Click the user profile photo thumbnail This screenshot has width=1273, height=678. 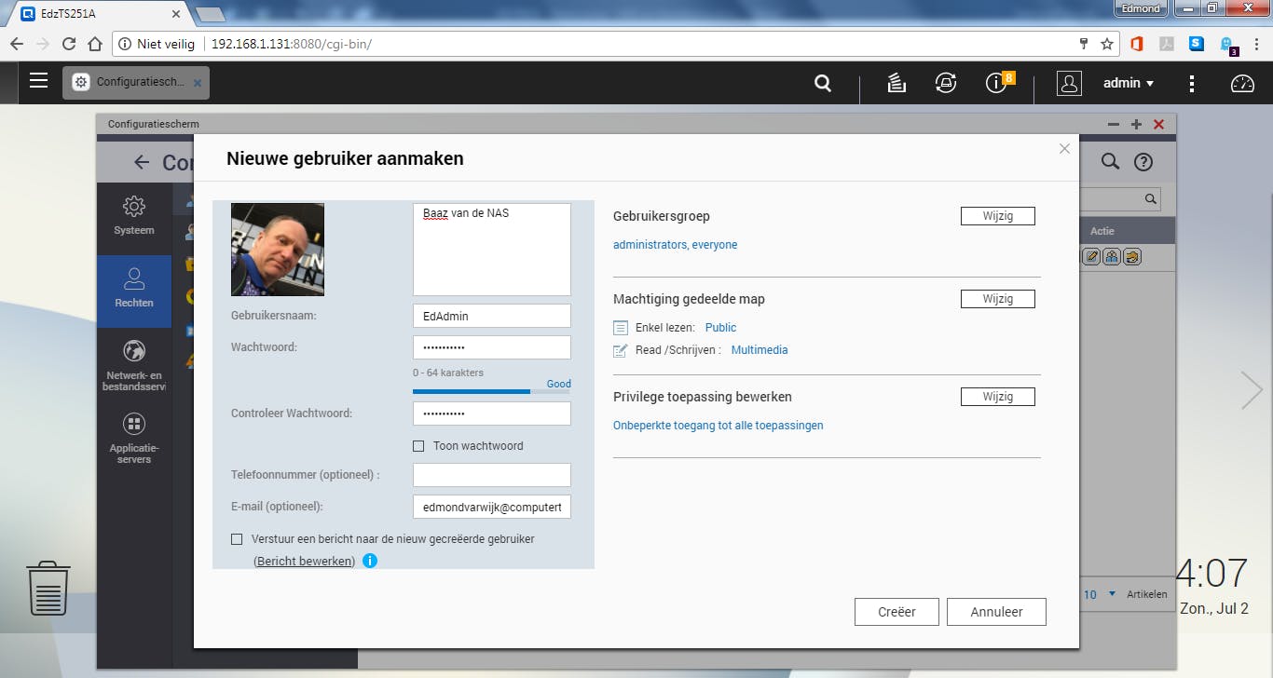278,250
